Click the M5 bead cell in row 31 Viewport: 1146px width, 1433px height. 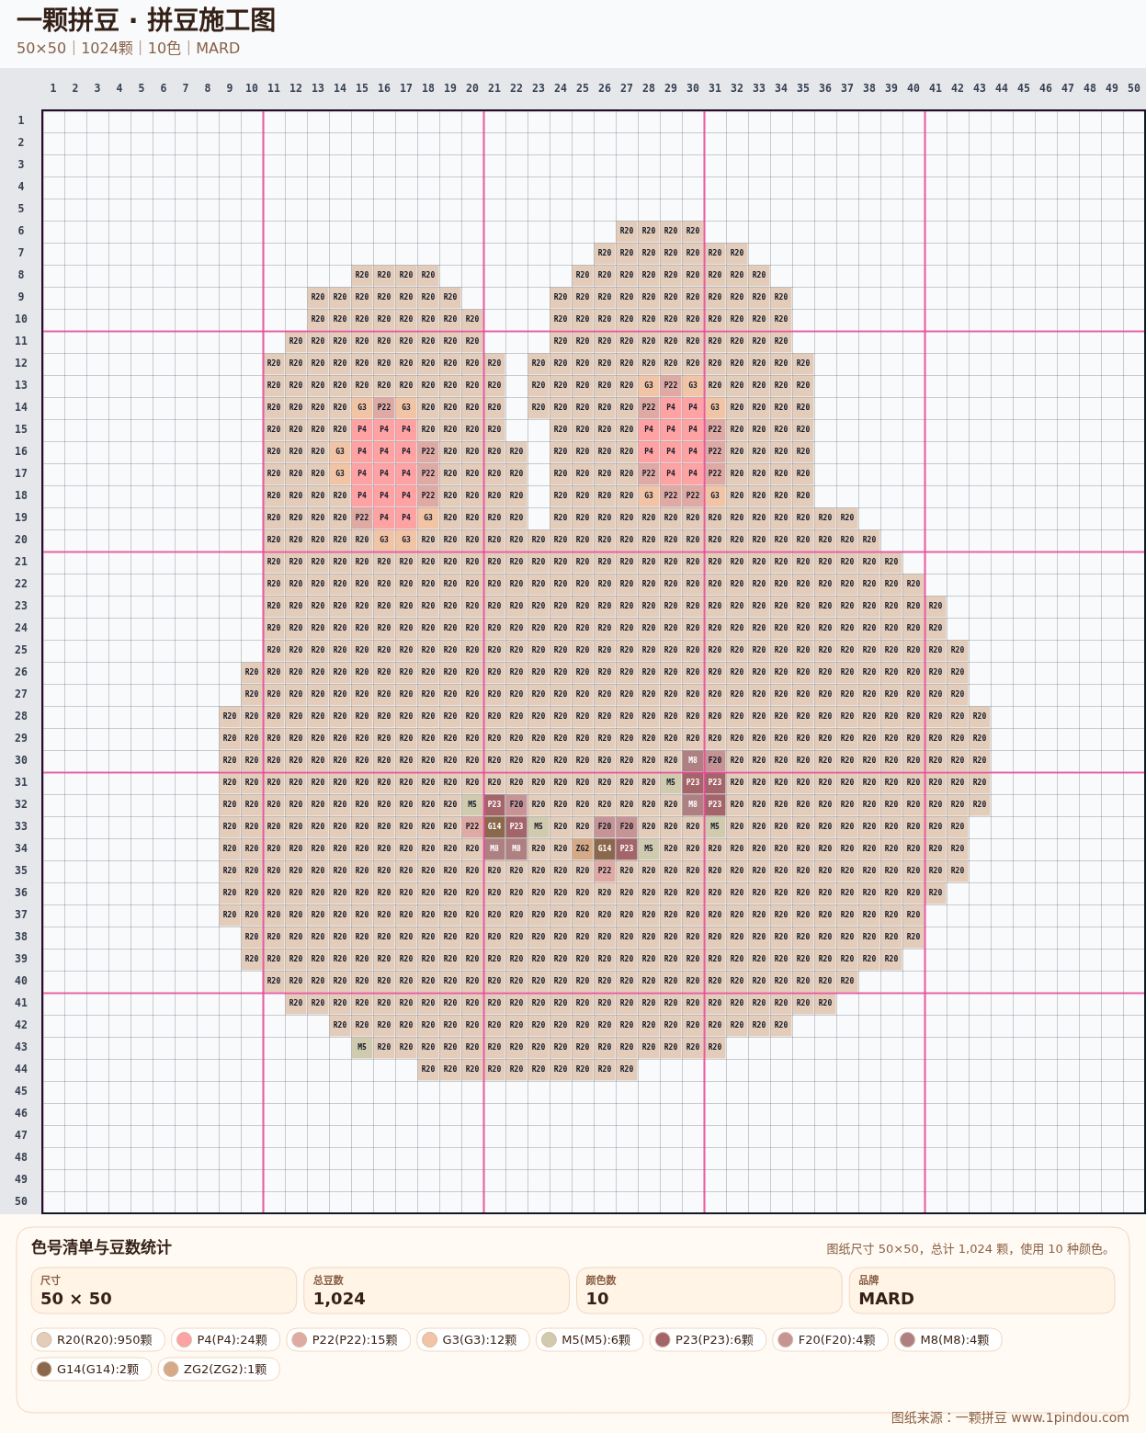click(671, 782)
